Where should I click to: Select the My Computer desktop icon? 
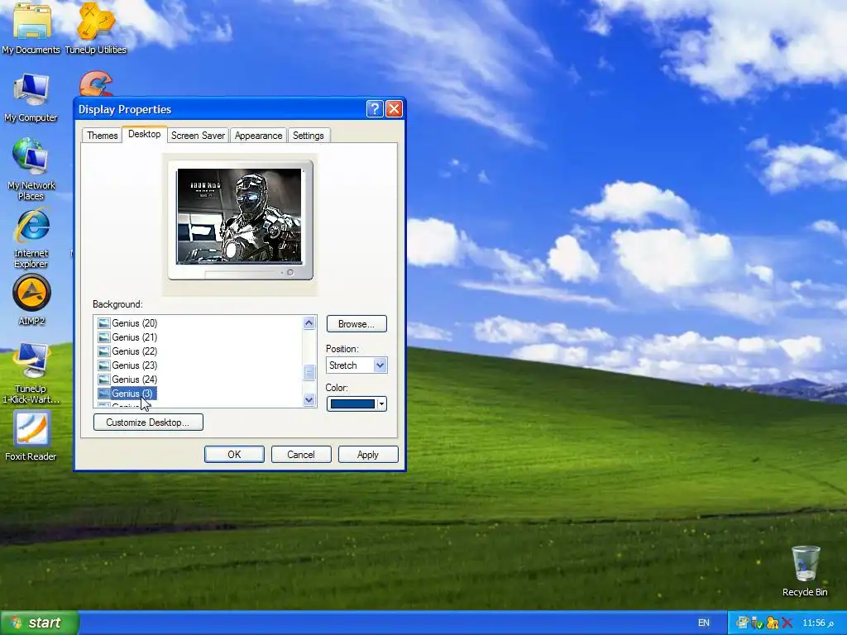point(31,98)
